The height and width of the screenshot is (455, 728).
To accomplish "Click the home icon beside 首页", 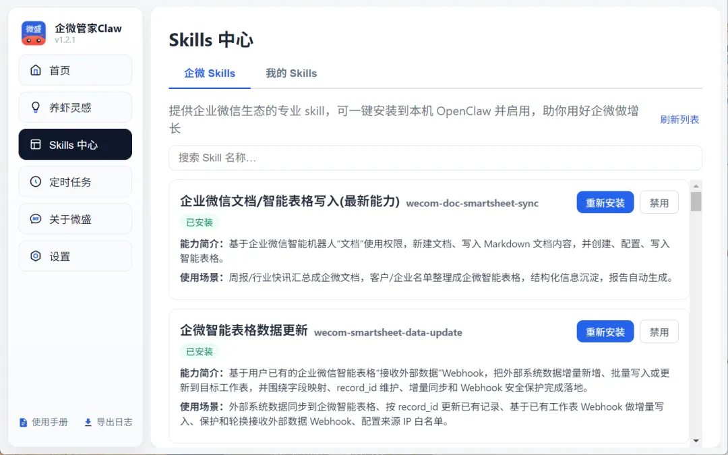I will point(36,70).
